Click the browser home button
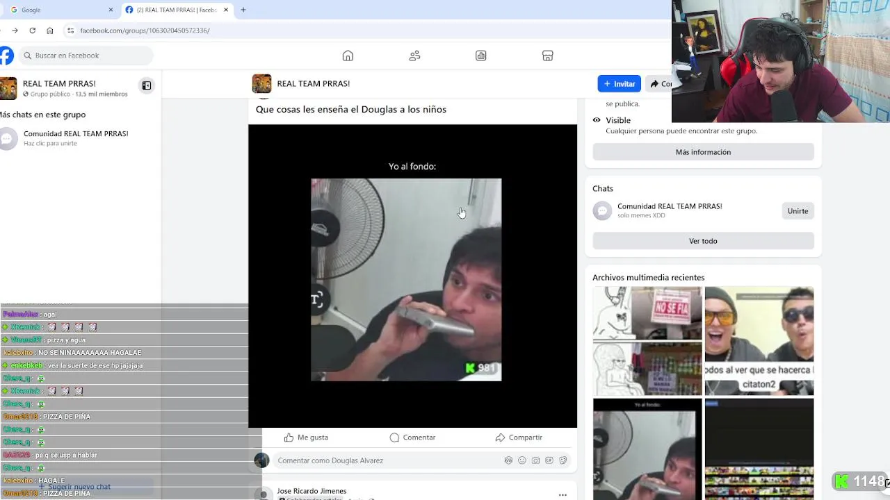Screen dimensions: 890x500 pyautogui.click(x=50, y=31)
